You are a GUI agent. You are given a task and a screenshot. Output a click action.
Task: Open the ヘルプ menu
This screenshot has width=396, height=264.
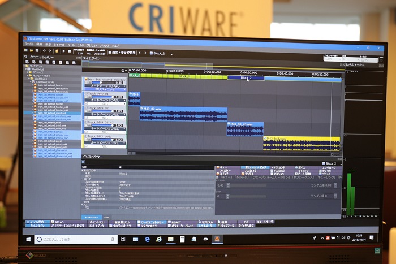pos(115,46)
